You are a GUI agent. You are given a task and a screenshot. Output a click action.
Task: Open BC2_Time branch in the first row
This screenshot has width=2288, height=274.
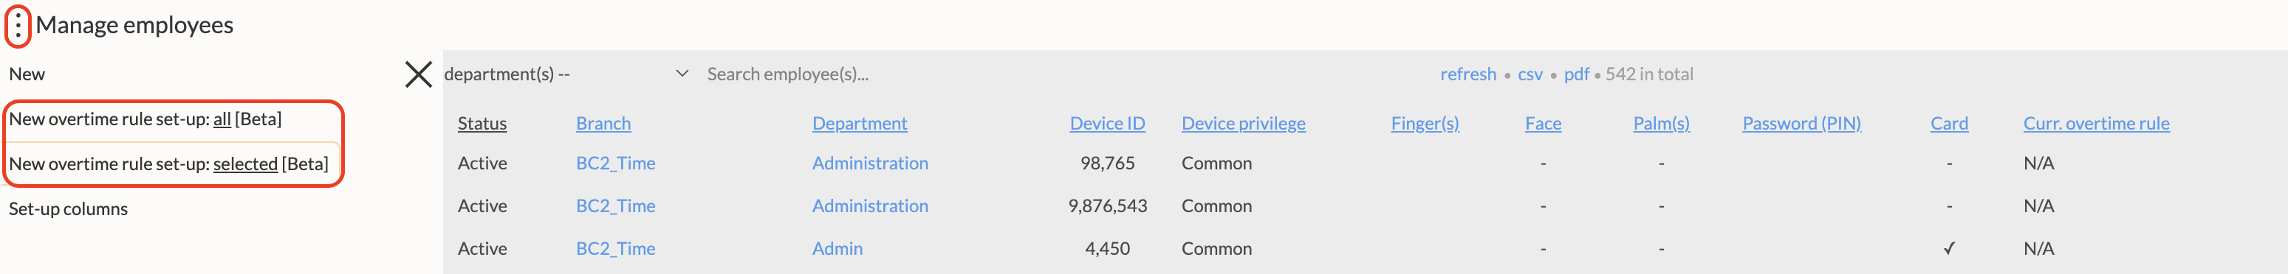615,164
